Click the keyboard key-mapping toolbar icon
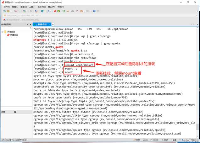The width and height of the screenshot is (200, 143). [x=73, y=11]
